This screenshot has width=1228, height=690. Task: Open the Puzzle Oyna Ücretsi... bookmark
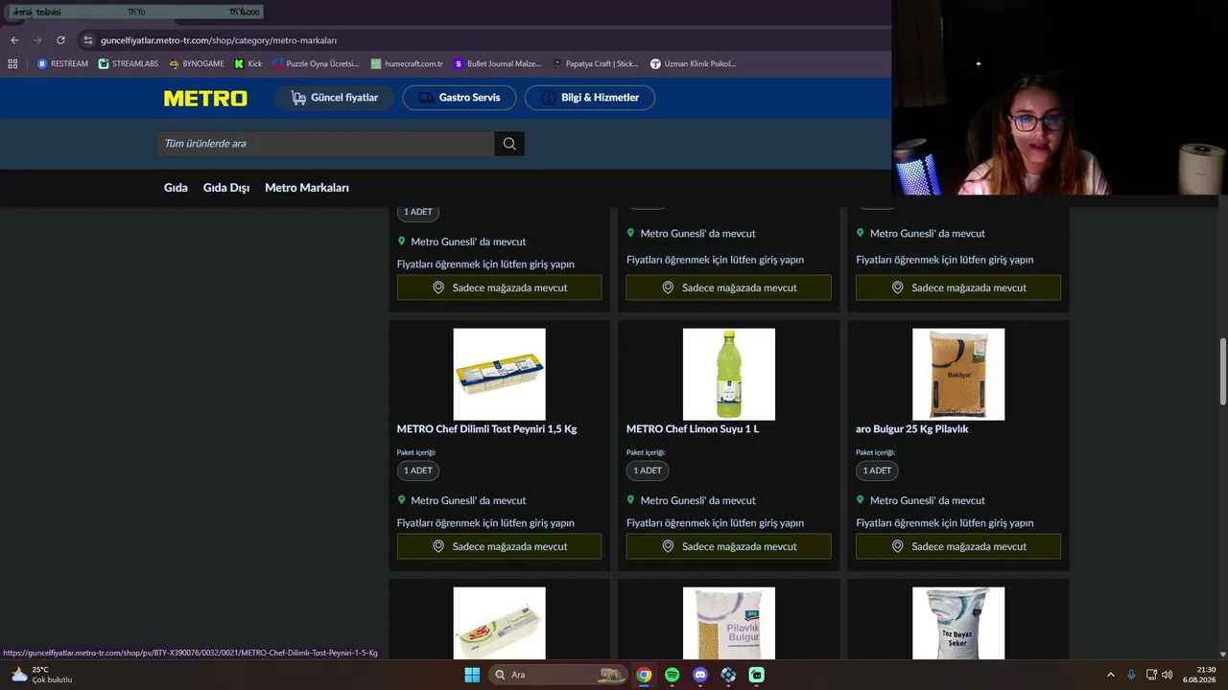316,64
